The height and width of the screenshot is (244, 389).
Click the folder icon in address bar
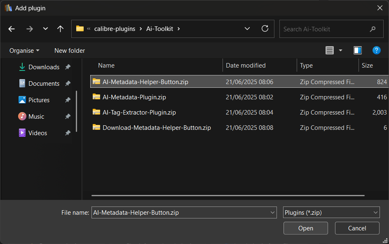tap(80, 28)
